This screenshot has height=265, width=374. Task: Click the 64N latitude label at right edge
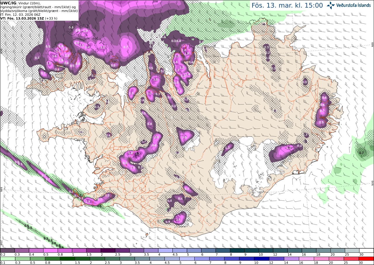[x=373, y=183]
